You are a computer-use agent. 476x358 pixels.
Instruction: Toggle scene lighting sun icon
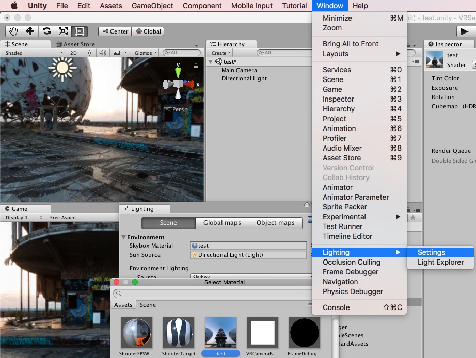click(x=89, y=53)
